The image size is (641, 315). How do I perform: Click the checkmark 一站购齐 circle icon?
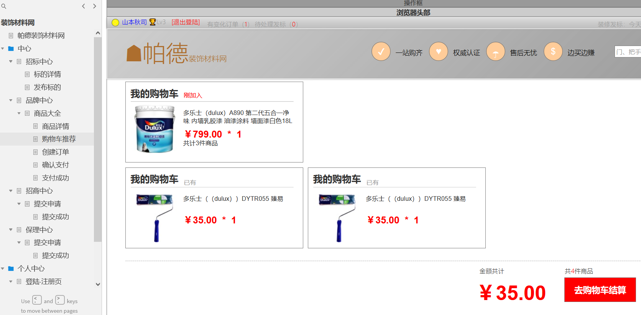point(381,52)
